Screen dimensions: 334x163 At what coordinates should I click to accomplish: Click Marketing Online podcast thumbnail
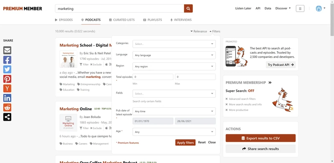(x=68, y=123)
